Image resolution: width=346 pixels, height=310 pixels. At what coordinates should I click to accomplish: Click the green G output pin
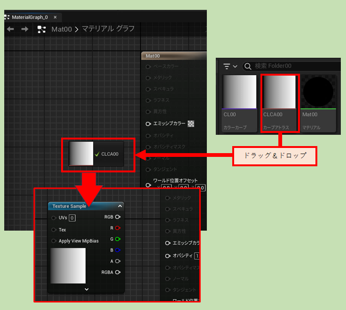(x=118, y=239)
